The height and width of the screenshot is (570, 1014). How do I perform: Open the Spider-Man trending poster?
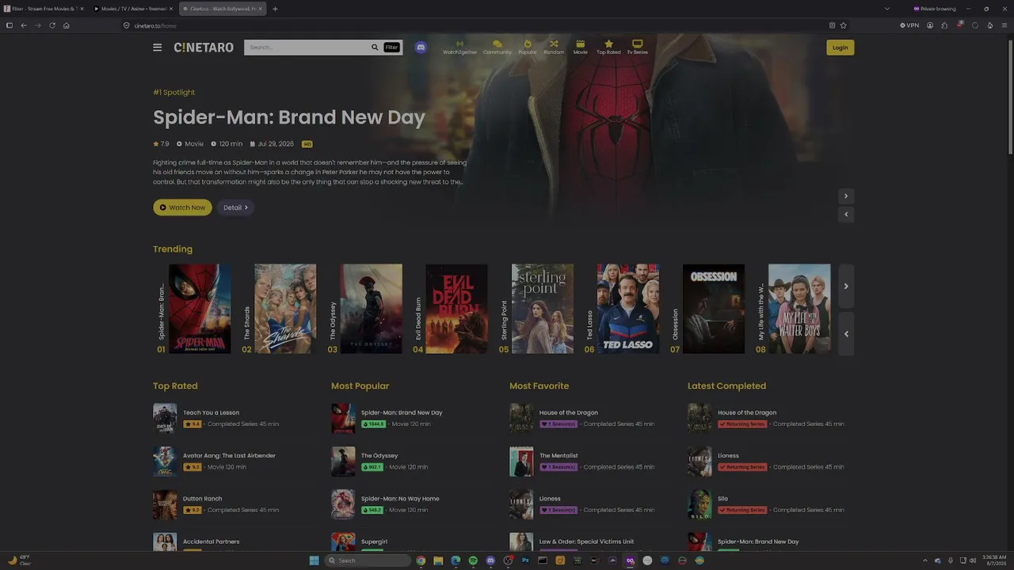tap(200, 309)
